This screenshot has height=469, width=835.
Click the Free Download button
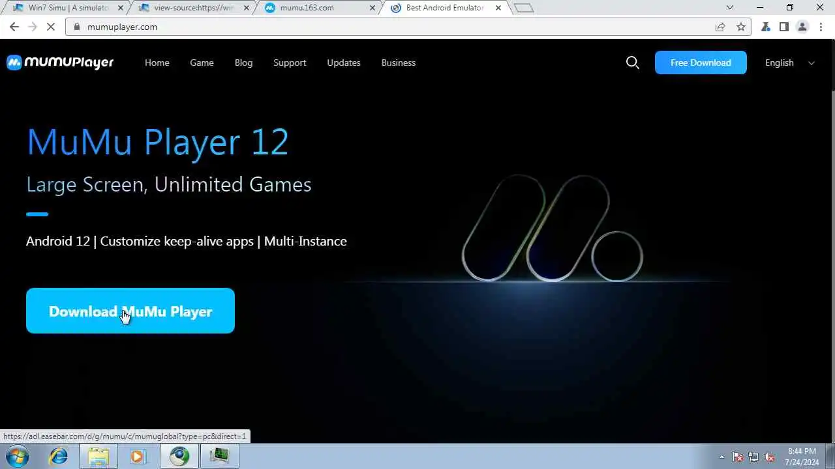[701, 63]
